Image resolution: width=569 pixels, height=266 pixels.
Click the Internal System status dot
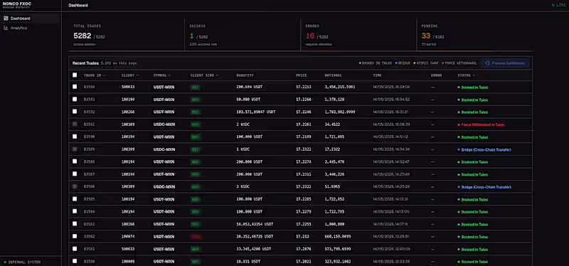pos(5,262)
